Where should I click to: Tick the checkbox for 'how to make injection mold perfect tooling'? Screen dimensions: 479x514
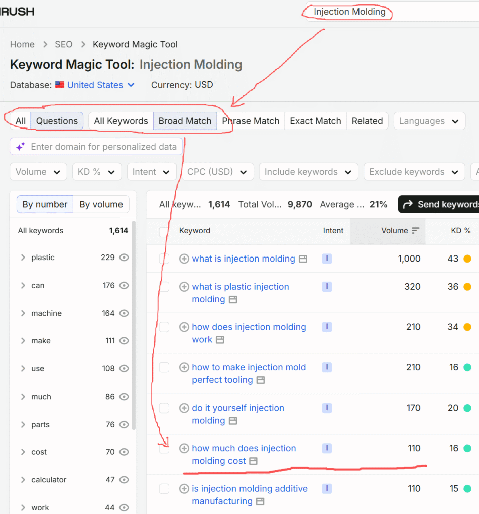coord(164,367)
